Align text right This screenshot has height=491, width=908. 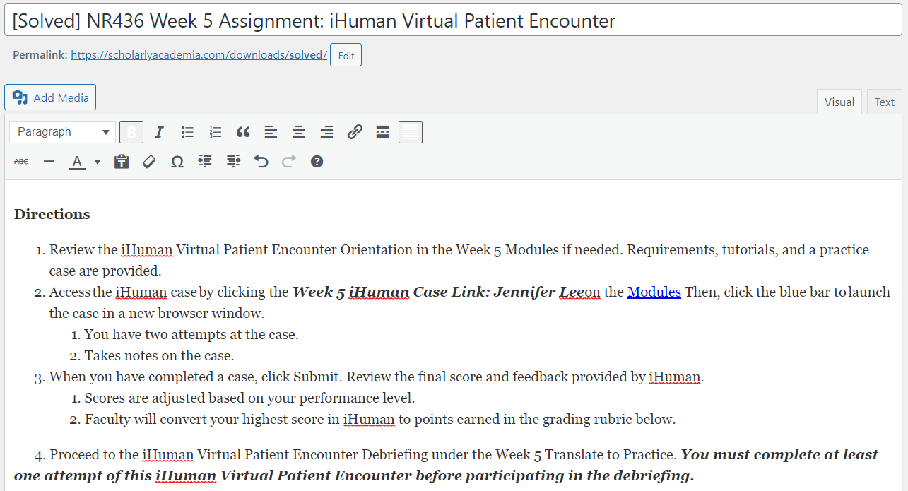tap(326, 132)
